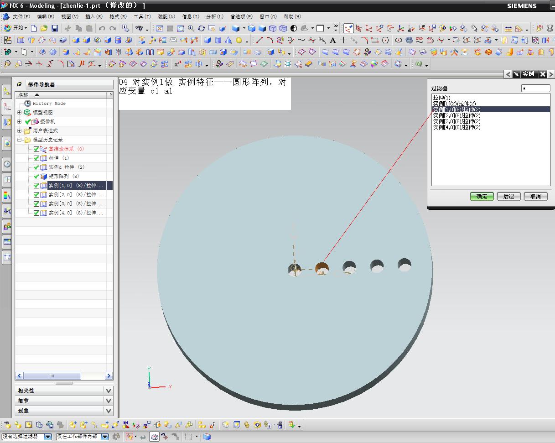
Task: Activate the Zoom magnifier with plus-minus icon
Action: [x=191, y=28]
